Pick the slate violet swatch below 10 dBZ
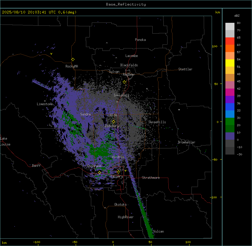This screenshot has width=252, height=246. click(230, 136)
